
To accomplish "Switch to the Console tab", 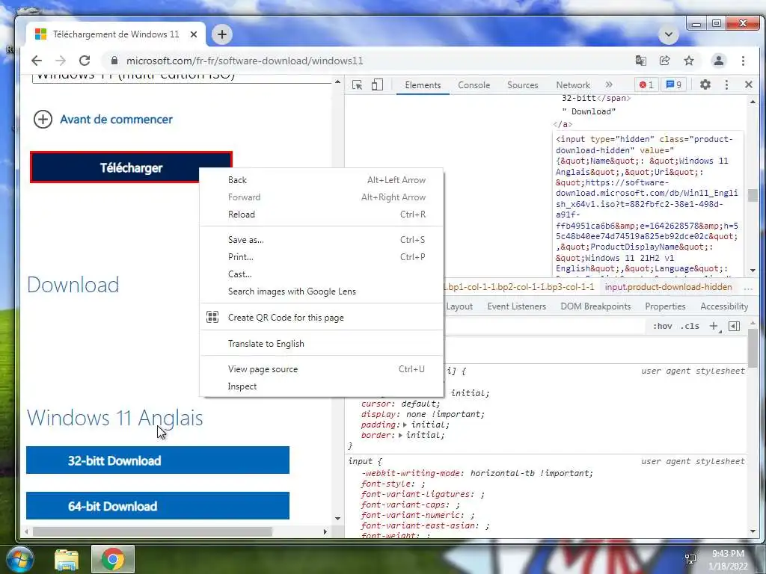I will (x=474, y=85).
